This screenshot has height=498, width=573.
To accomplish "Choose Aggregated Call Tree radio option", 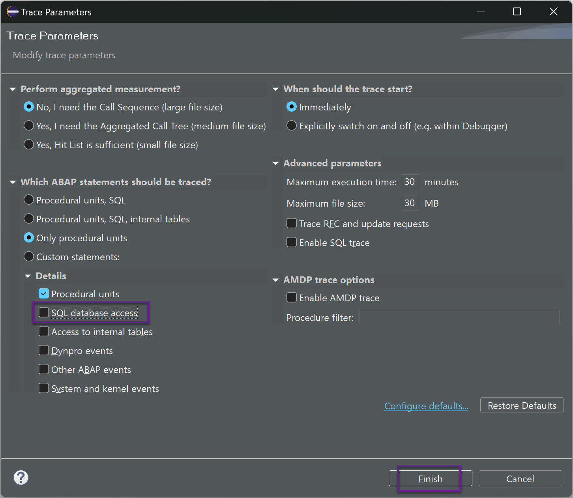I will click(x=29, y=126).
